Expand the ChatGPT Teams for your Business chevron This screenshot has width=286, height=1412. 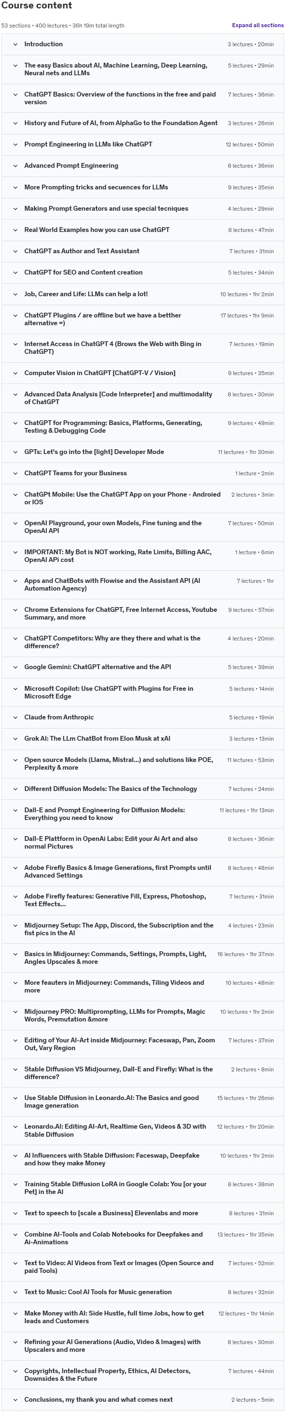tap(15, 473)
